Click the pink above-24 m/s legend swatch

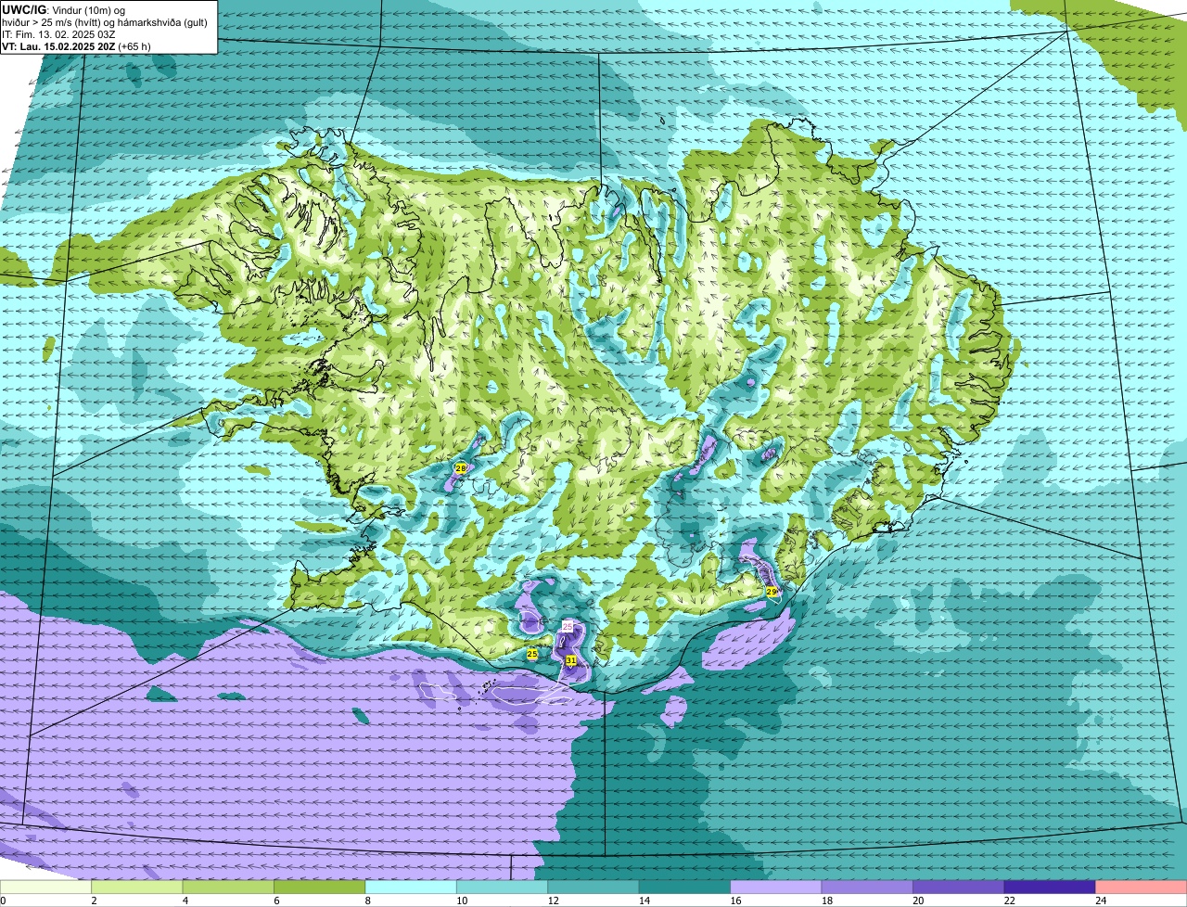tap(1142, 887)
